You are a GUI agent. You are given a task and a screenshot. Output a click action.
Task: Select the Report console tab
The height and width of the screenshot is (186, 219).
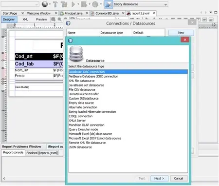pyautogui.click(x=13, y=152)
